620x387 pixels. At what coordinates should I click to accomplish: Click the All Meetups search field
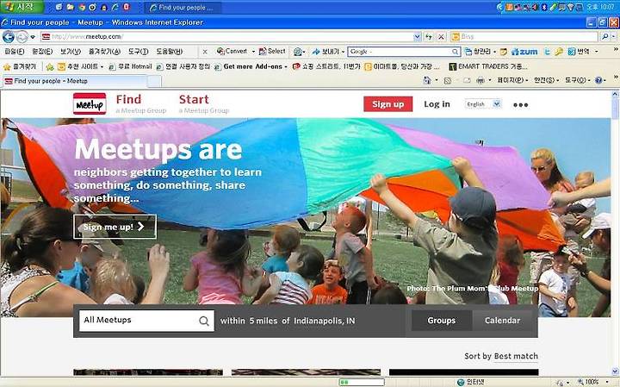pyautogui.click(x=146, y=321)
